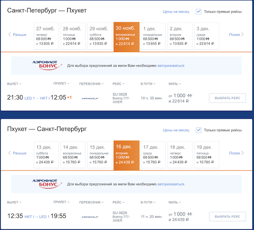Go to earlier outbound dates with Раньше arrow

tap(17, 35)
